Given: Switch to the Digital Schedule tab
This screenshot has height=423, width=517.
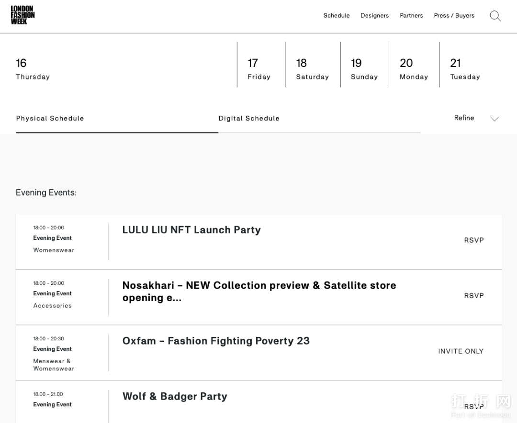Looking at the screenshot, I should [x=249, y=119].
